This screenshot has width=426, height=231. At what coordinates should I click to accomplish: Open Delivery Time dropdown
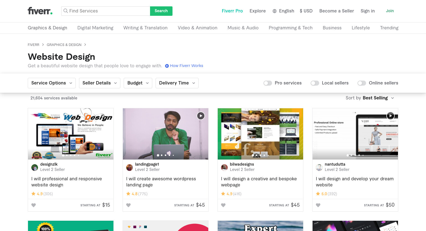(x=177, y=83)
